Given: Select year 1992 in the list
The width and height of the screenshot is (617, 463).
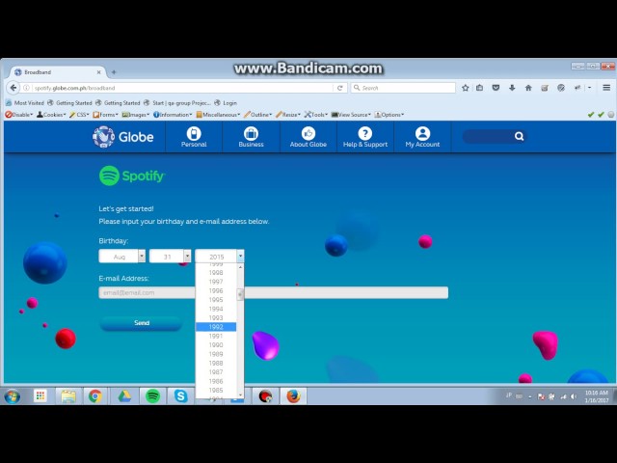Looking at the screenshot, I should [x=216, y=327].
